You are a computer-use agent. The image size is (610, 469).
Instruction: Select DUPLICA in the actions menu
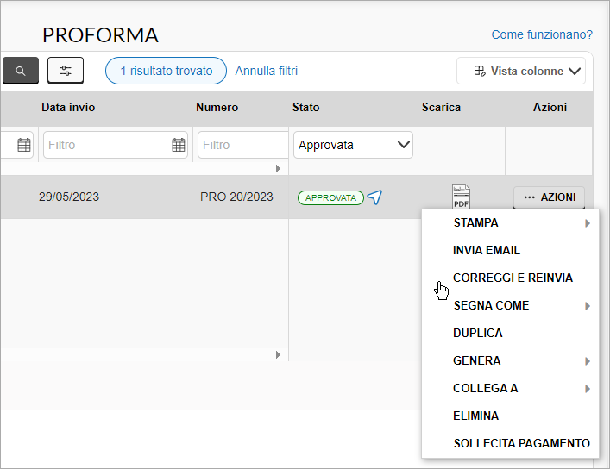(478, 334)
